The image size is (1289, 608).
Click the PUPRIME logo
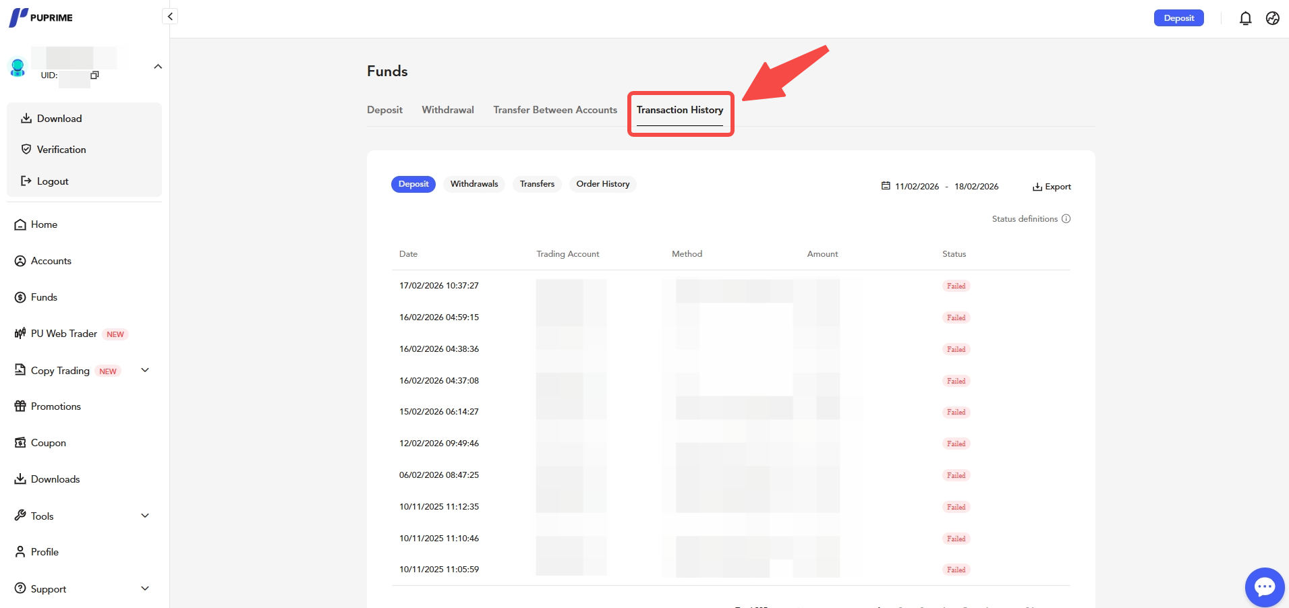(x=41, y=18)
